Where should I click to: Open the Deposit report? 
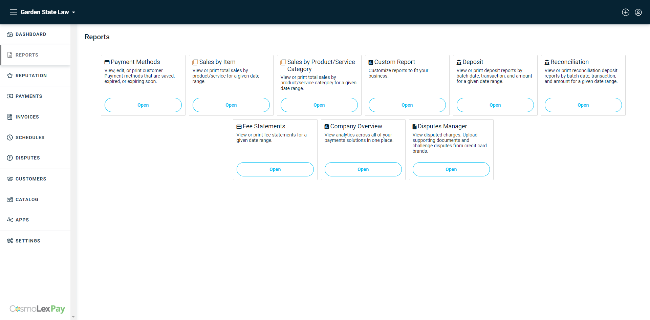pyautogui.click(x=495, y=105)
